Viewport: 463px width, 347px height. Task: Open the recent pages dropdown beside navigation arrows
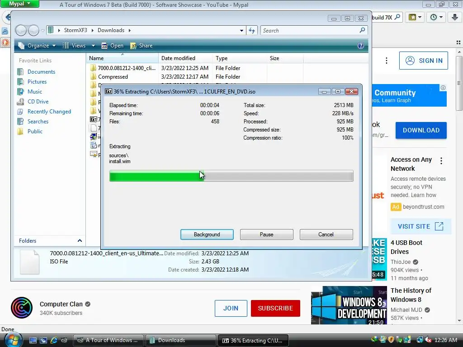[x=43, y=30]
